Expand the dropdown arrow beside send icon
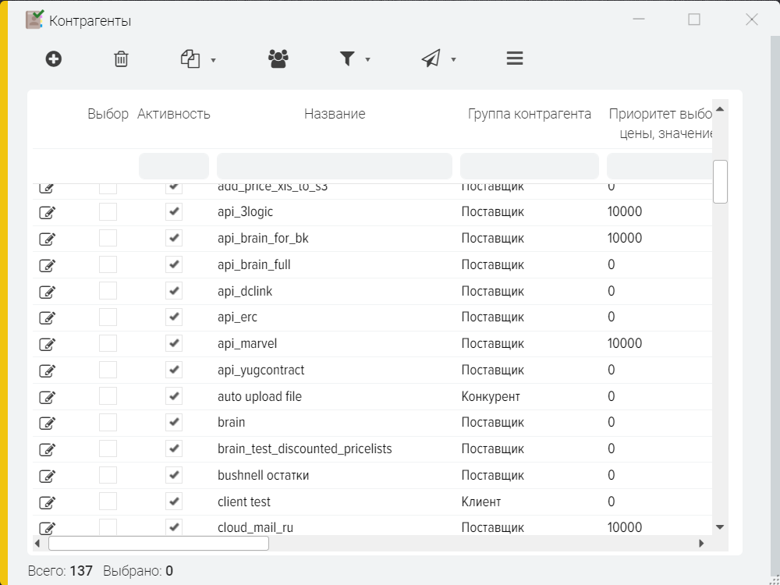 coord(453,60)
